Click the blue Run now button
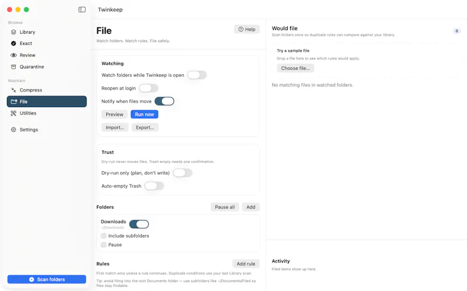 pyautogui.click(x=144, y=114)
